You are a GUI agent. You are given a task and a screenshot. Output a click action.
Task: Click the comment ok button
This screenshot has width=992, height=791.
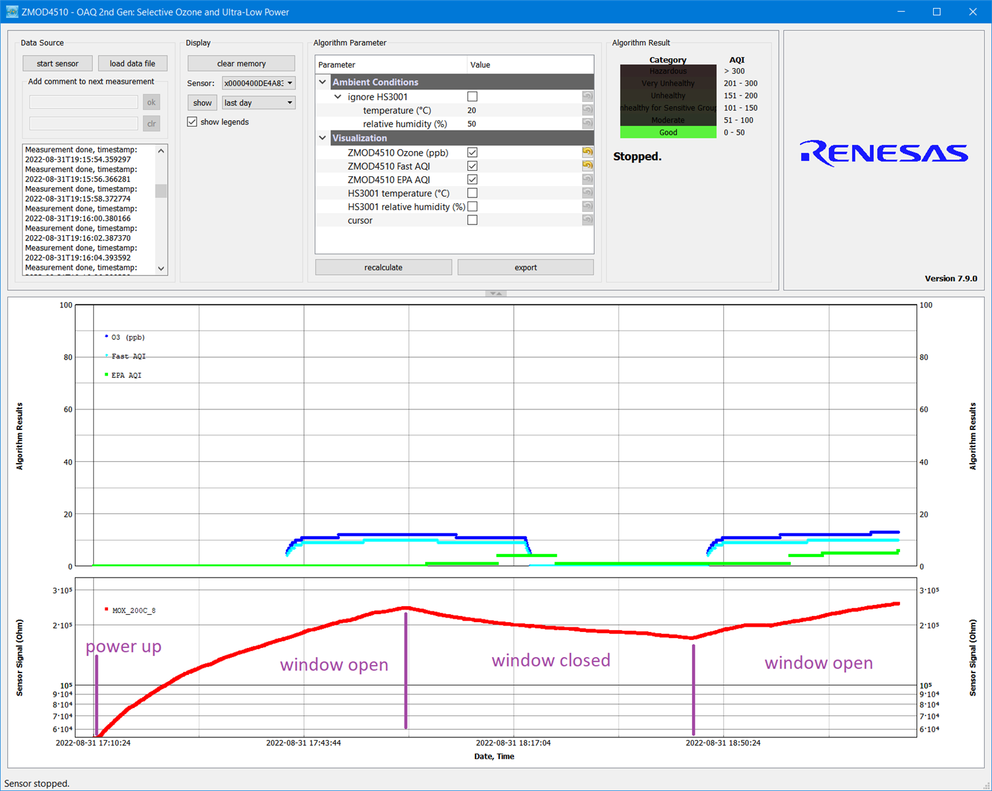(152, 102)
